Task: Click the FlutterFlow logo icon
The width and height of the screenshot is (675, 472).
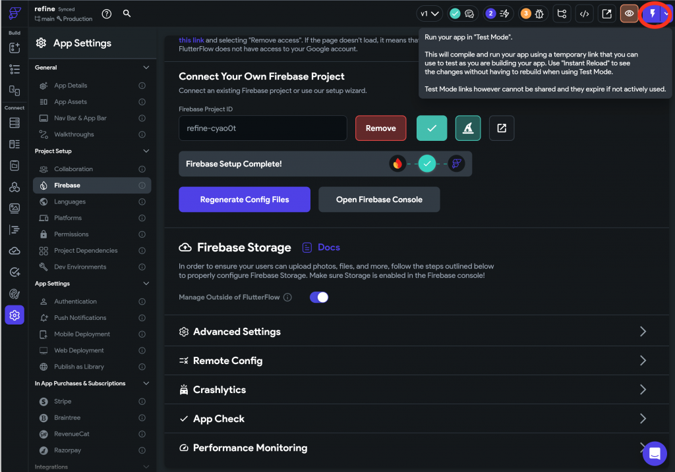Action: 15,13
